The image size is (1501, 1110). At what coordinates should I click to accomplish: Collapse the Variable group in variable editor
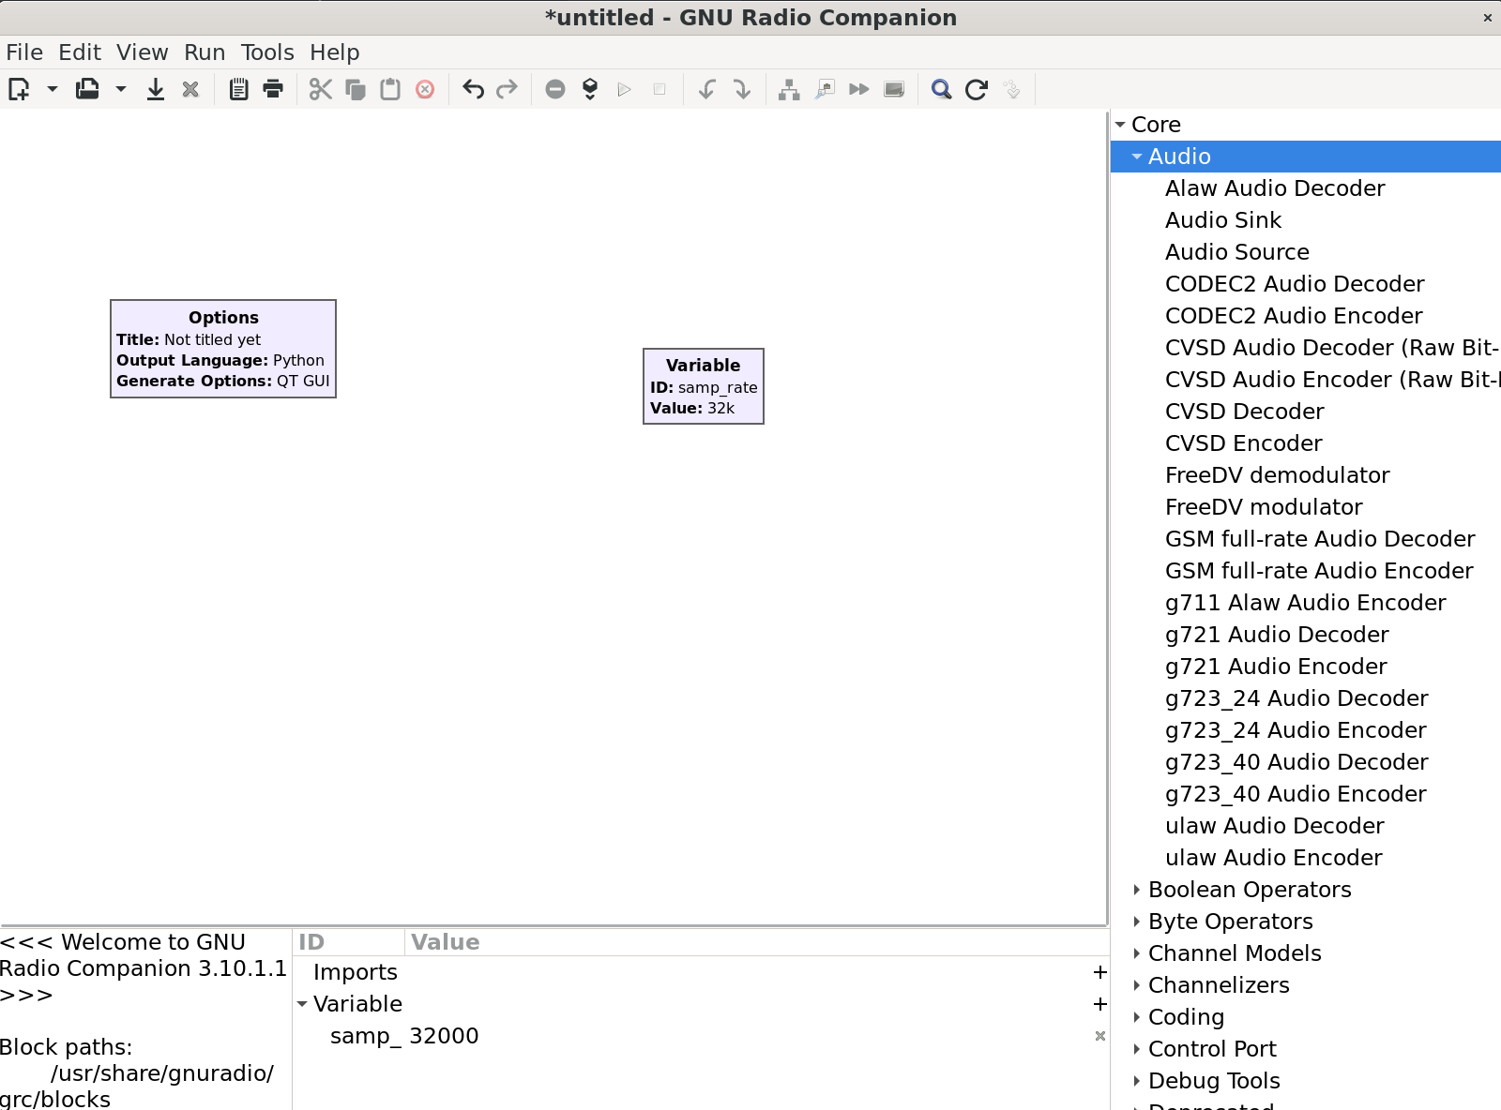302,1004
